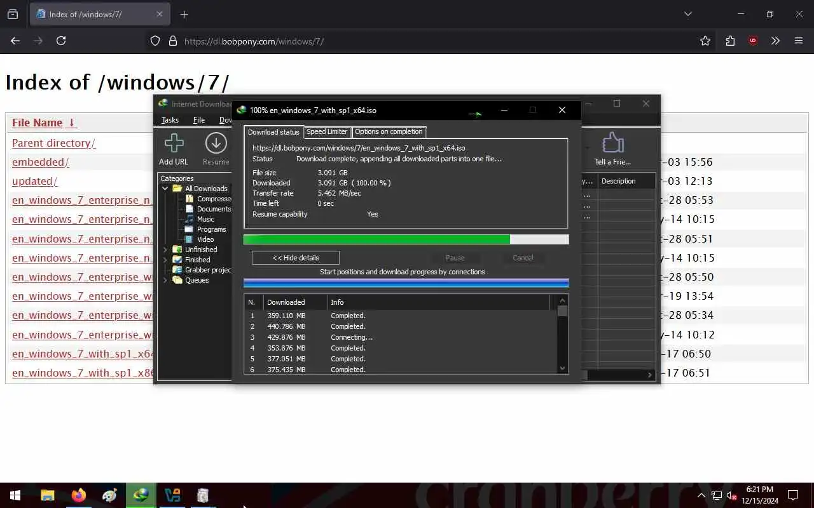This screenshot has height=508, width=814.
Task: Click the IDM logo in the main window title bar
Action: [x=163, y=104]
